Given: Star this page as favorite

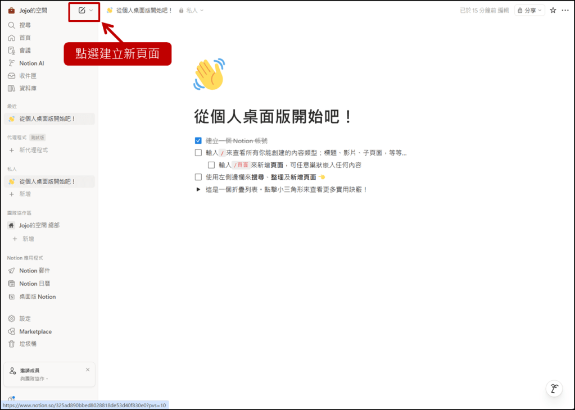Looking at the screenshot, I should click(x=553, y=10).
